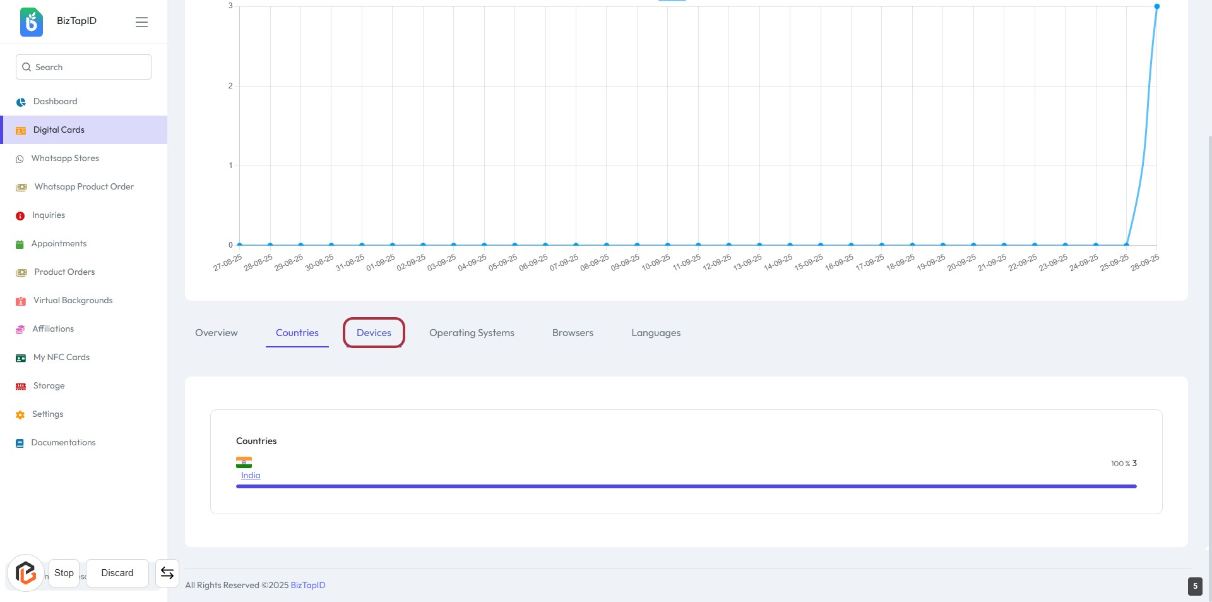Click the Settings gear icon
Screen dimensions: 1212x602
(x=20, y=415)
